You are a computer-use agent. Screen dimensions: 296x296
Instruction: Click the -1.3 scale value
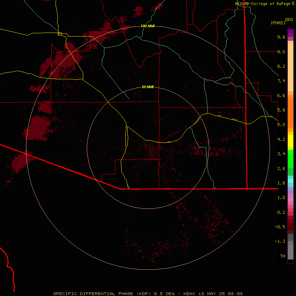coord(280,241)
